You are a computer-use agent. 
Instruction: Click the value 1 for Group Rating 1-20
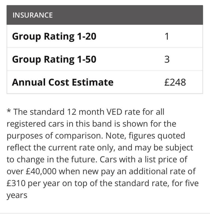167,36
